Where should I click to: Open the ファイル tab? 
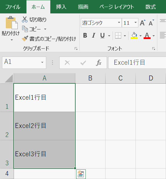click(13, 7)
